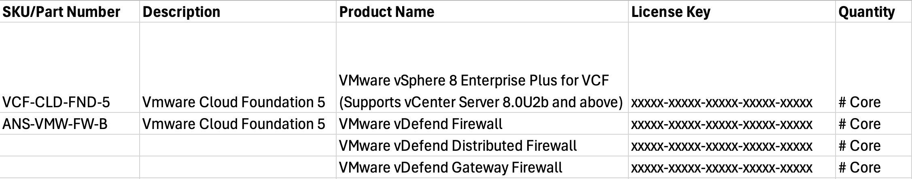Click the vSphere 8 Enterprise Plus cell
This screenshot has width=912, height=179.
click(x=480, y=92)
